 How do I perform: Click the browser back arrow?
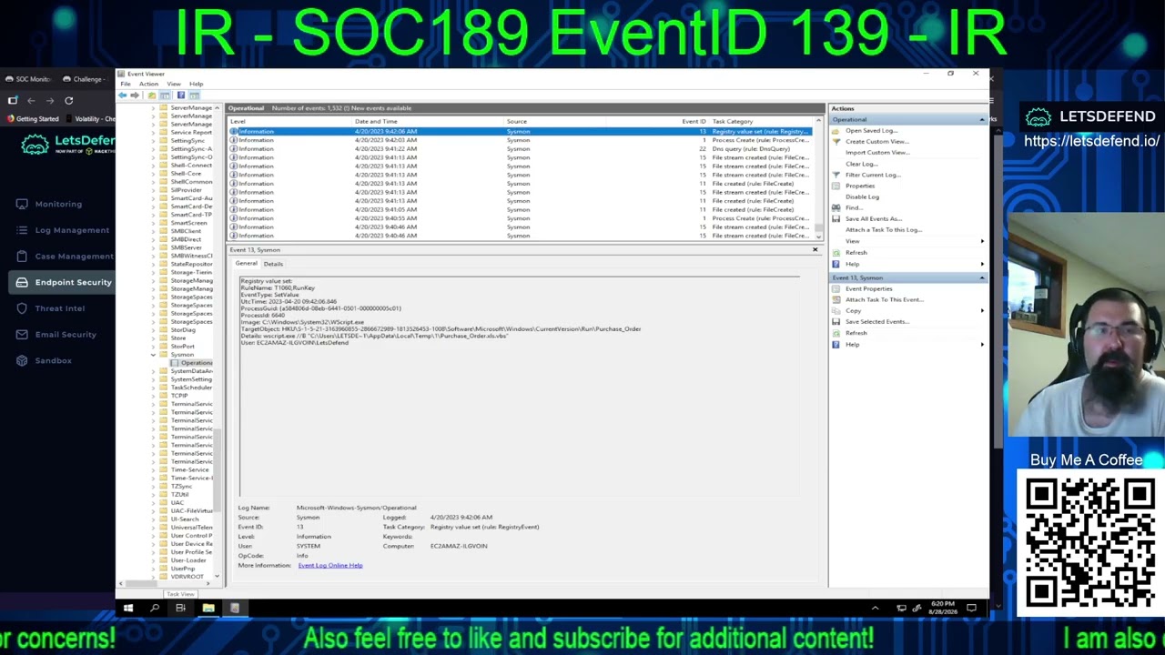tap(31, 100)
